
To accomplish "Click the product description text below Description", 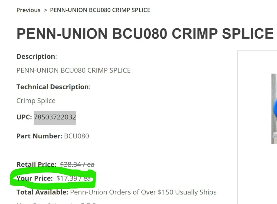I will (x=74, y=70).
